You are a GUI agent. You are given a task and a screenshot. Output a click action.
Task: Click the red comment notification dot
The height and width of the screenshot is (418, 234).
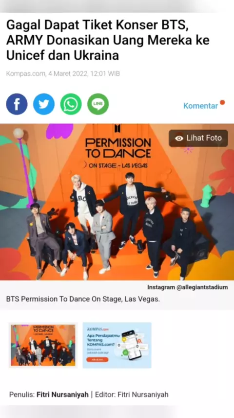[x=222, y=102]
